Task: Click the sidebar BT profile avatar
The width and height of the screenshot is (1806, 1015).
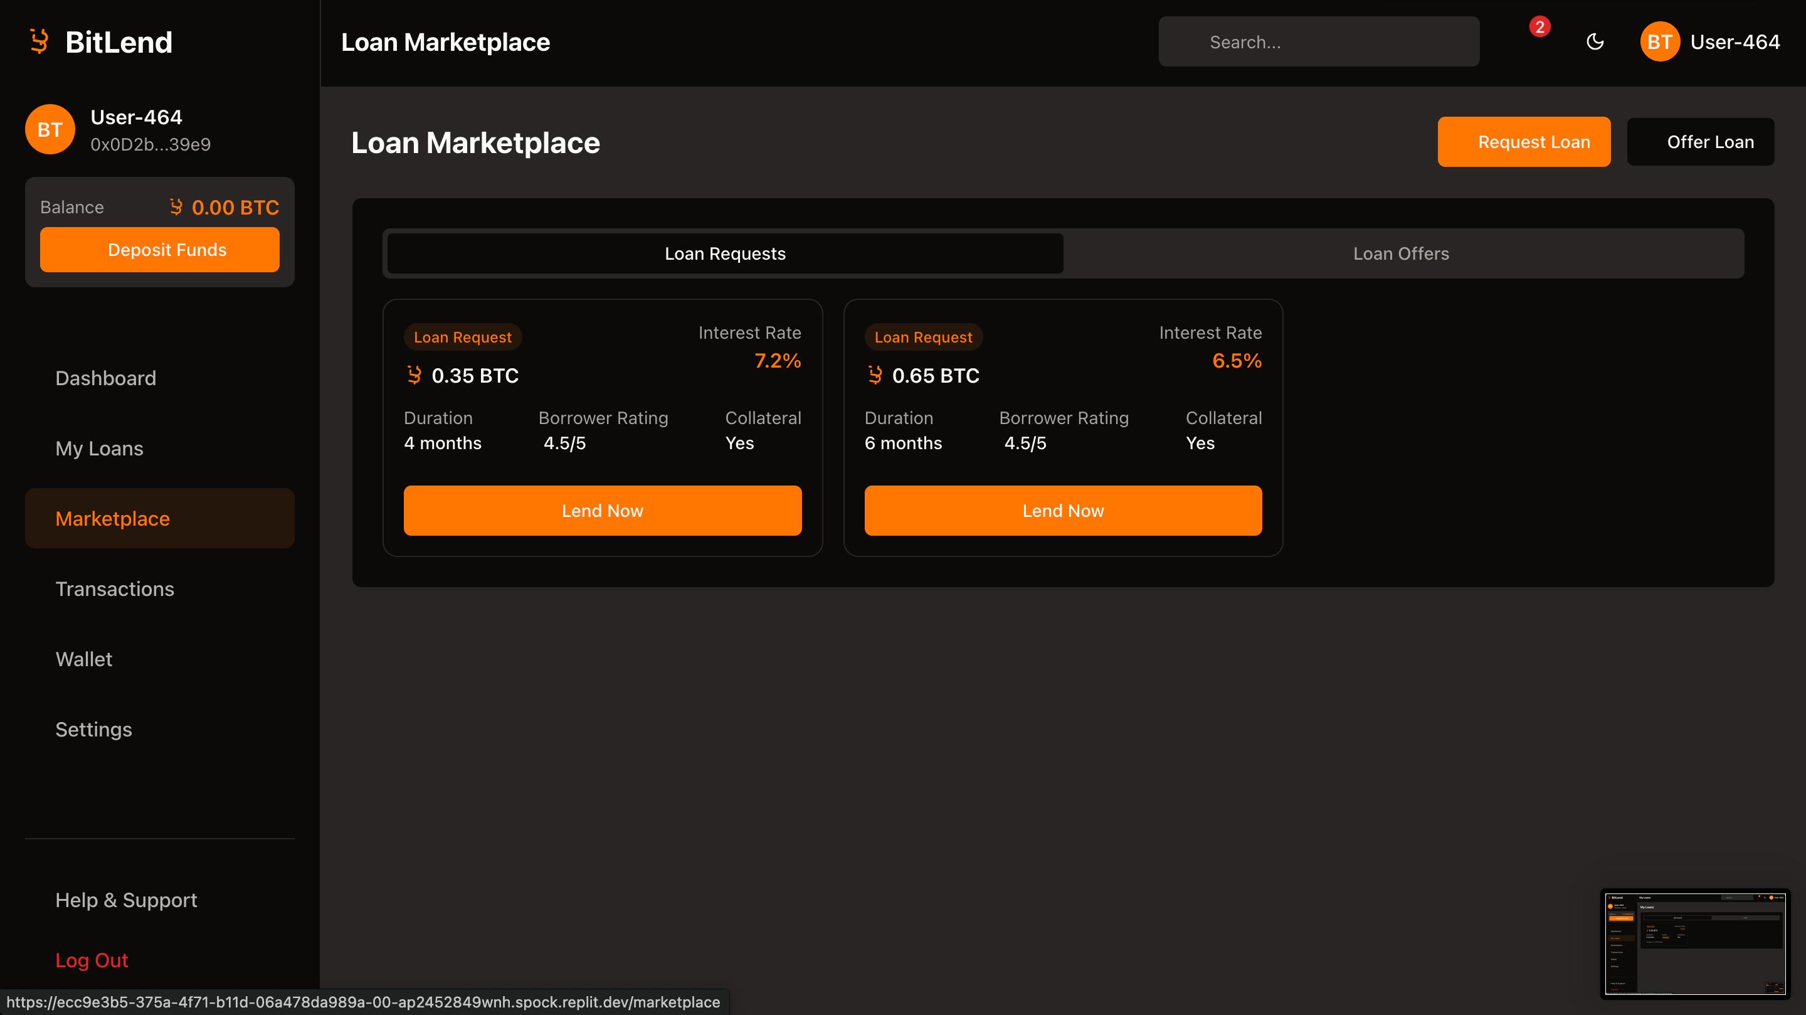Action: pyautogui.click(x=50, y=130)
